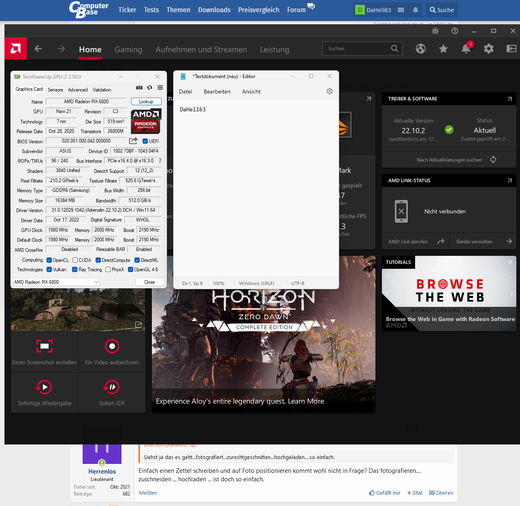Open the Datei menu in Editor
The image size is (520, 506).
click(x=185, y=91)
